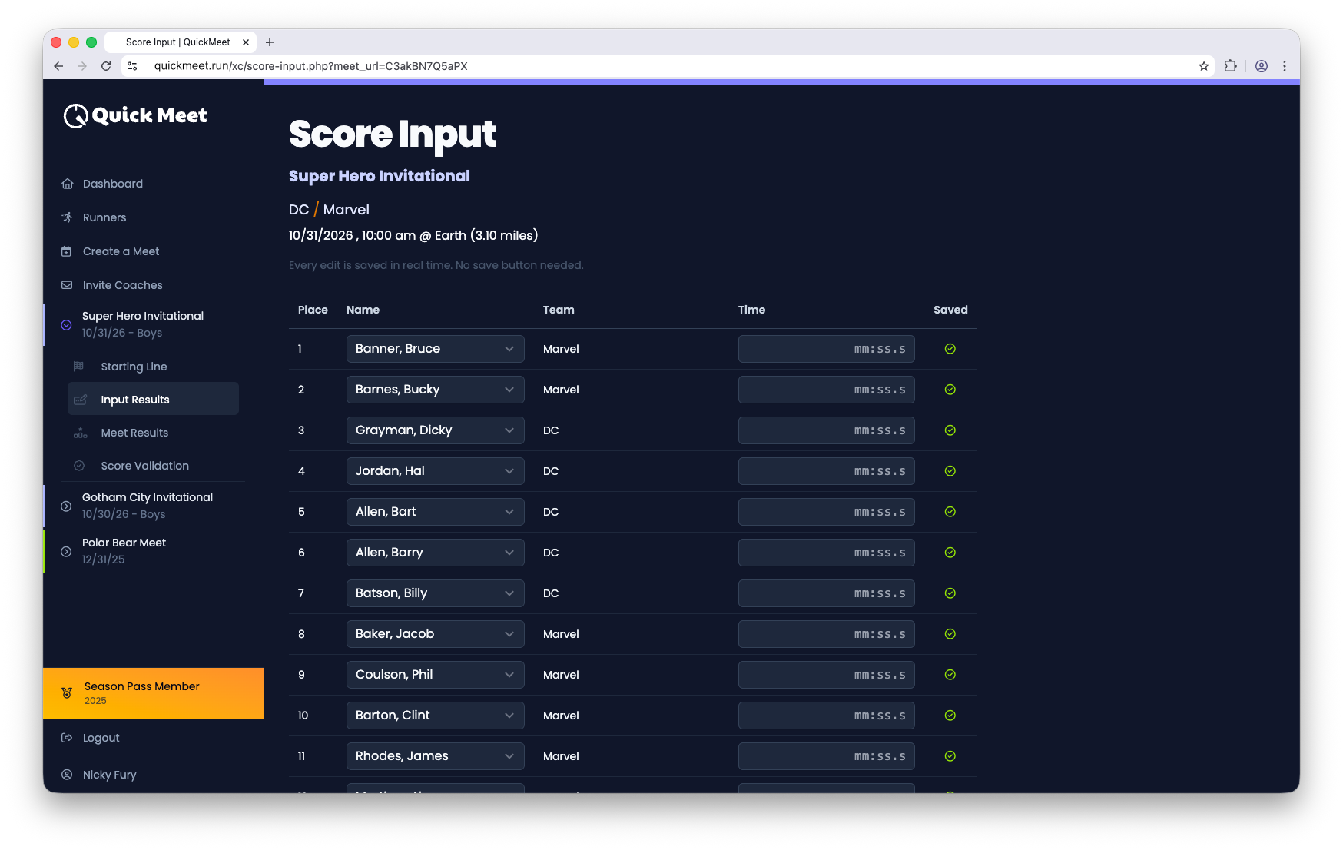Click the Runners icon in sidebar
The width and height of the screenshot is (1343, 850).
(x=68, y=217)
